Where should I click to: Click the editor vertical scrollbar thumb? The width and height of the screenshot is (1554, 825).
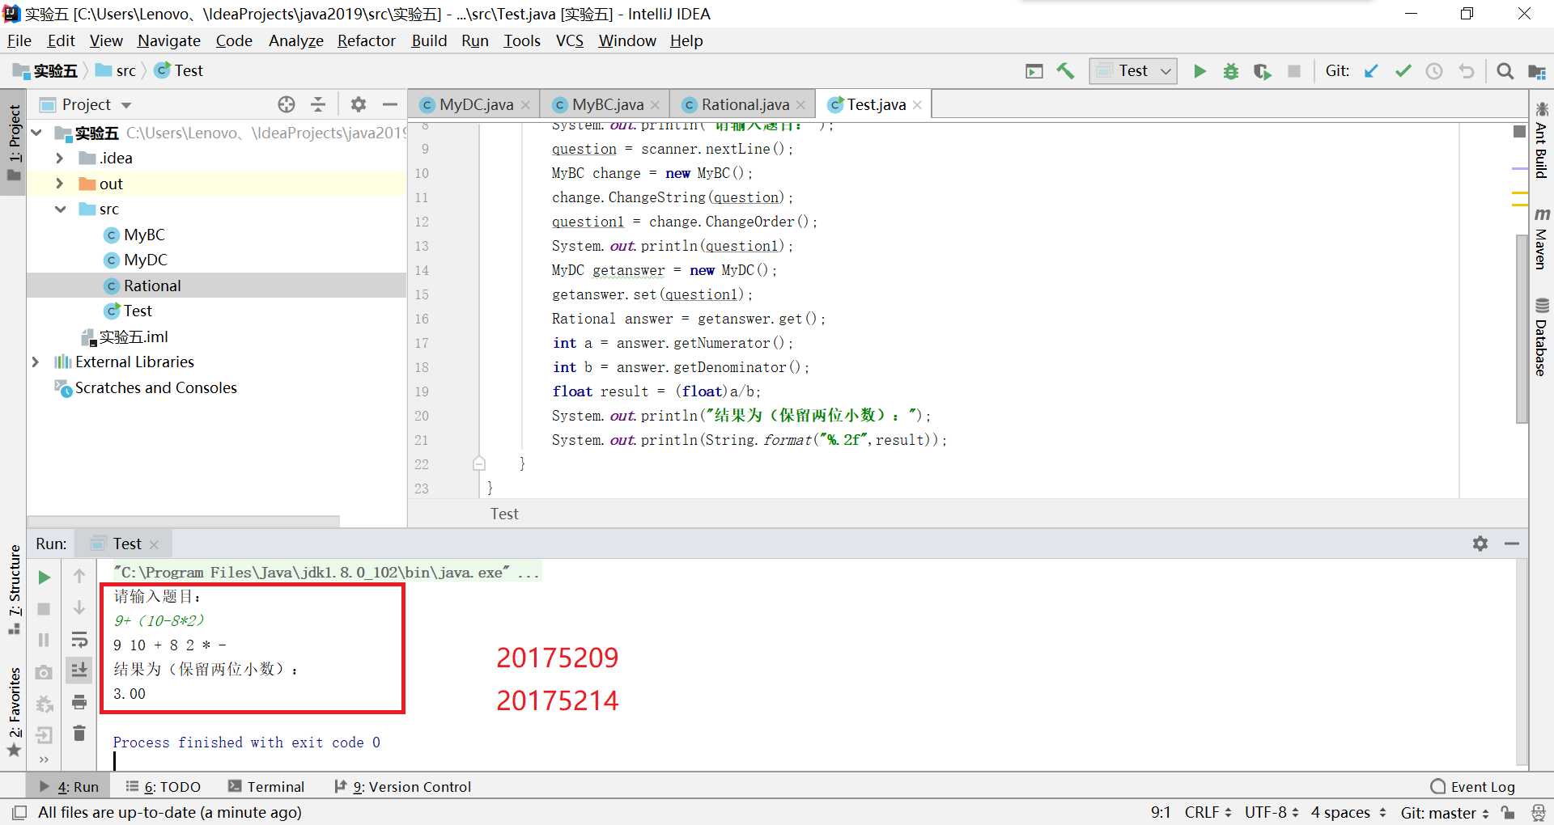tap(1520, 328)
